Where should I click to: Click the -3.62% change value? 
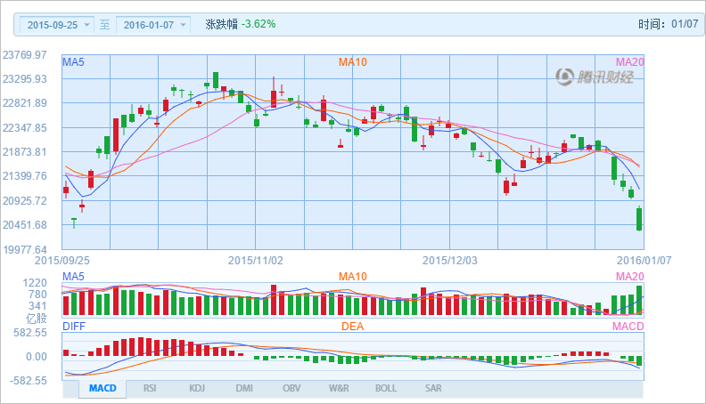(259, 24)
